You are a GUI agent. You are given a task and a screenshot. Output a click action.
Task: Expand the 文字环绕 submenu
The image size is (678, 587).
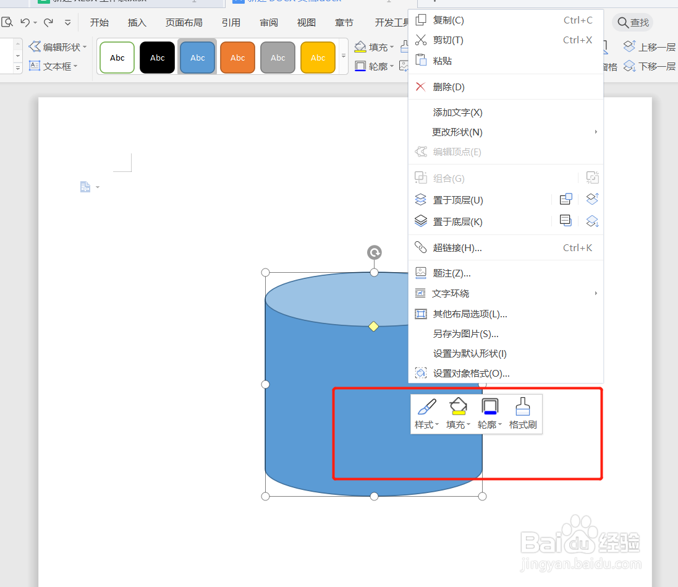[x=506, y=293]
